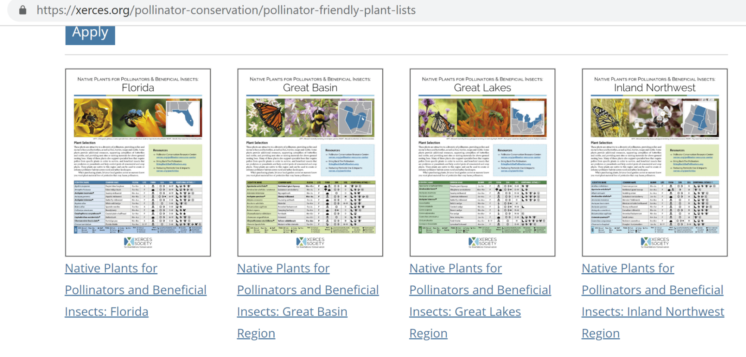Click the 'Great Lakes' title on the cover
Image resolution: width=746 pixels, height=357 pixels.
click(482, 88)
